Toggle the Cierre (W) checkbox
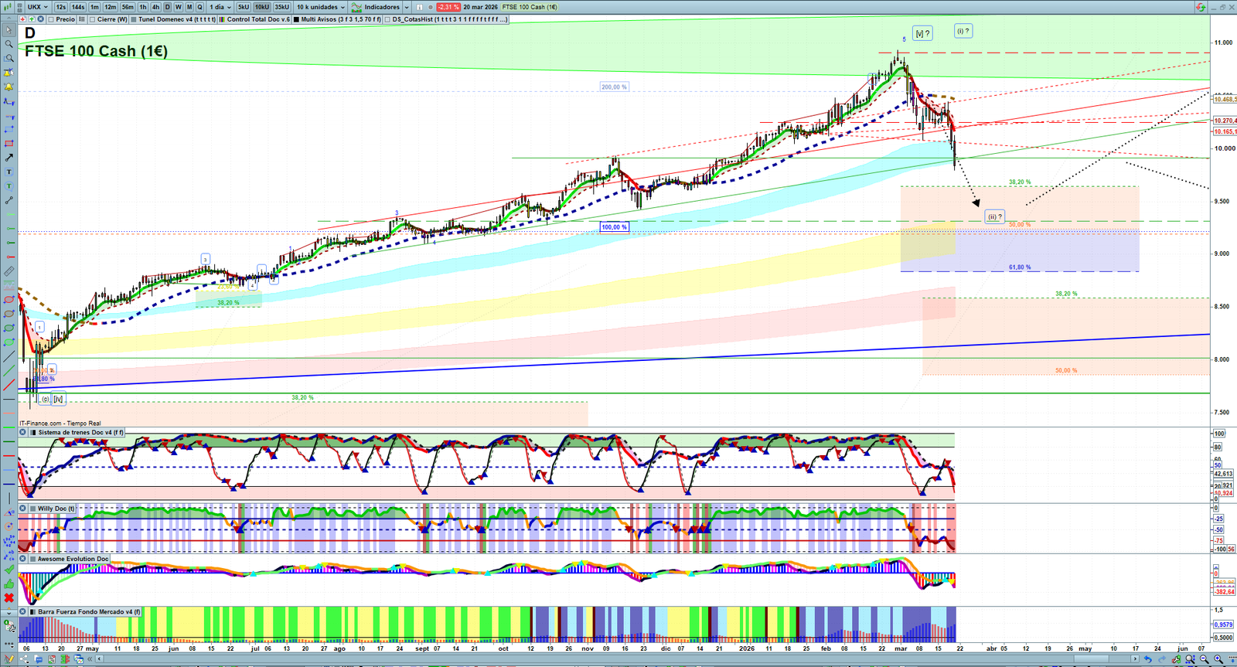This screenshot has width=1237, height=667. coord(93,19)
